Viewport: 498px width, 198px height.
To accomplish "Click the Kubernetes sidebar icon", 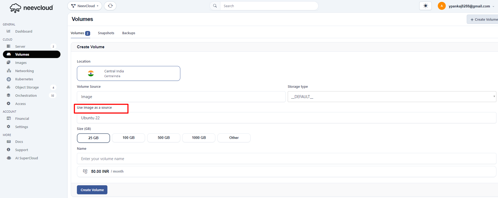I will click(9, 79).
